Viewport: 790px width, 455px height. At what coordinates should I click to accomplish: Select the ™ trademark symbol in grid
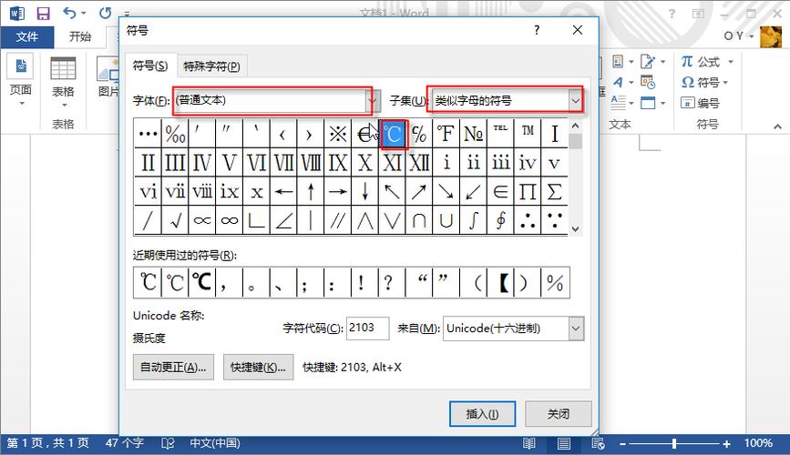click(528, 134)
